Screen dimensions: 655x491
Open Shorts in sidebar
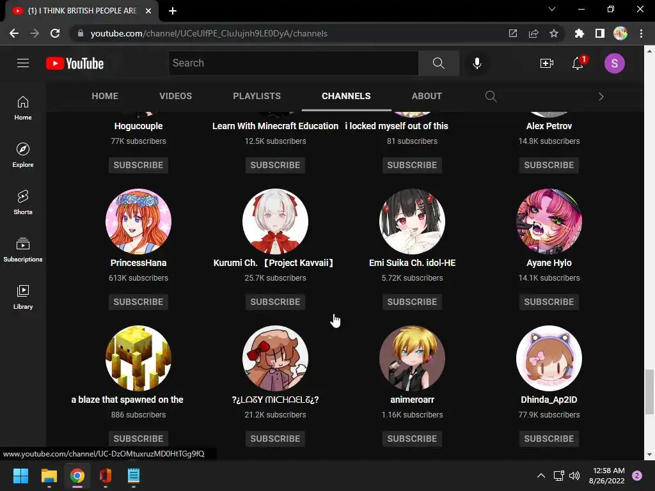23,202
